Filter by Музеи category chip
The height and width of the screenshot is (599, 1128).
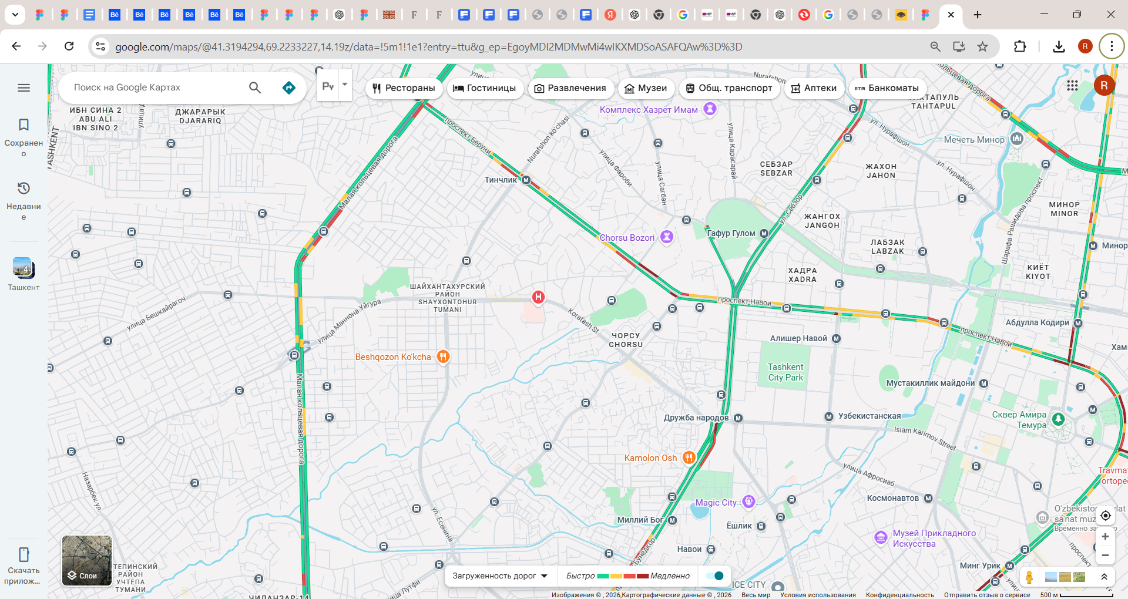[646, 88]
